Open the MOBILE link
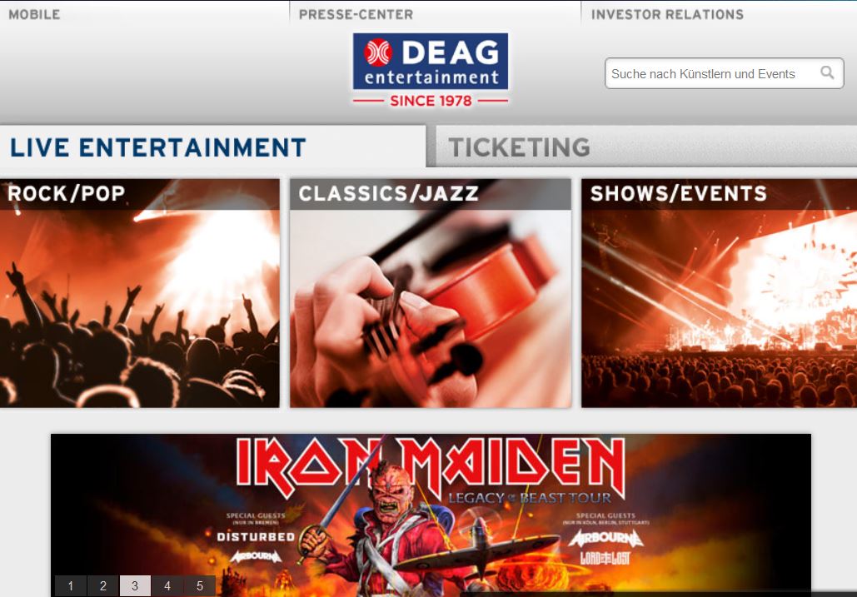The height and width of the screenshot is (597, 857). coord(34,14)
